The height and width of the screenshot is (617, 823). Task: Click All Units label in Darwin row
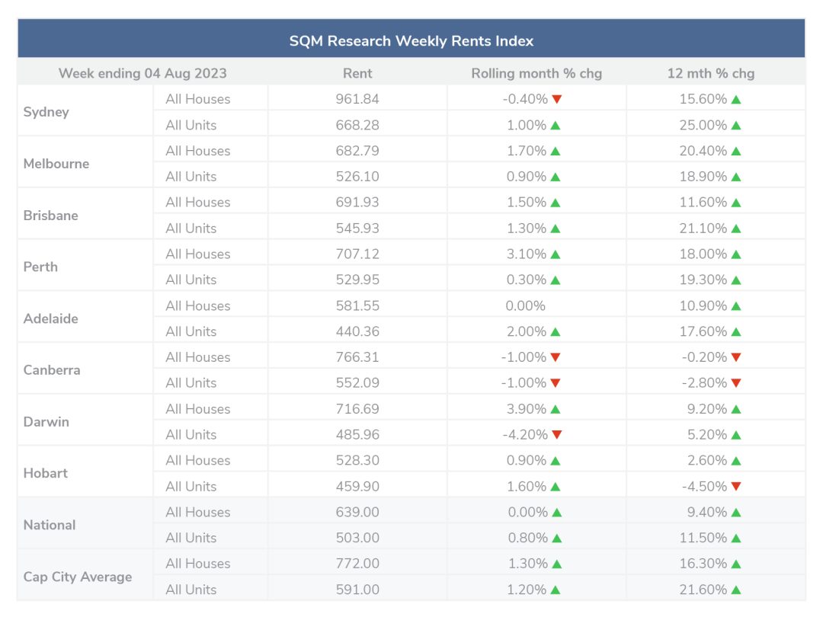tap(191, 435)
